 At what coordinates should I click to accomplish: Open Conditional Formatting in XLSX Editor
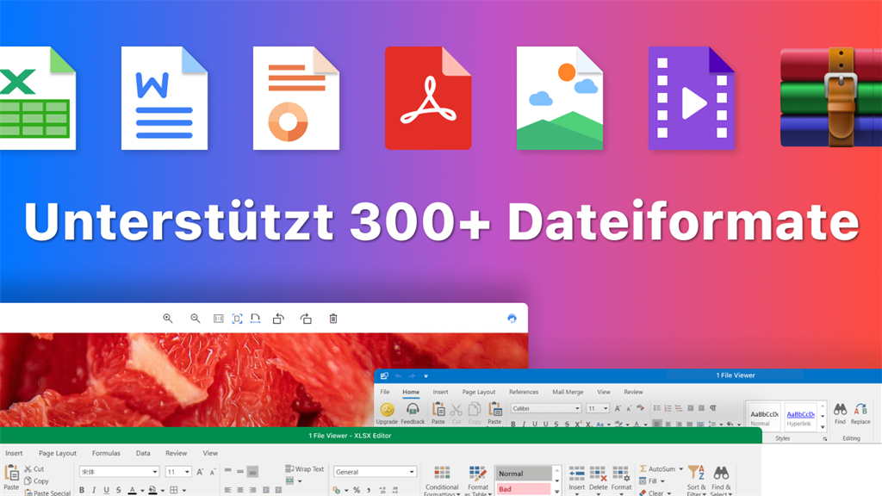click(x=442, y=481)
